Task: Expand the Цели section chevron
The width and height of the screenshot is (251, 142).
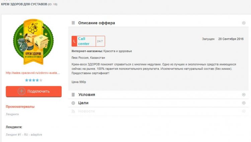Action: [244, 103]
